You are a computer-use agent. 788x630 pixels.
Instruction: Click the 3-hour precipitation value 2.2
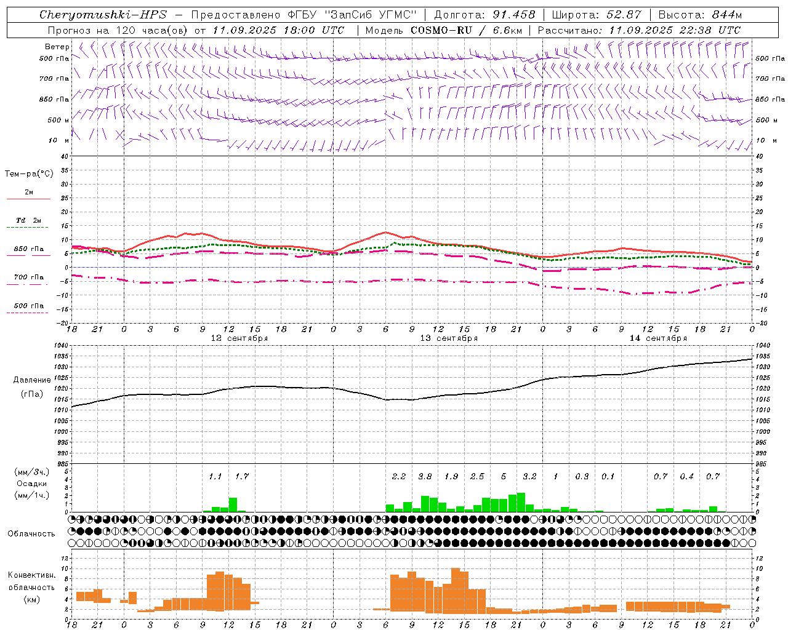pyautogui.click(x=399, y=476)
